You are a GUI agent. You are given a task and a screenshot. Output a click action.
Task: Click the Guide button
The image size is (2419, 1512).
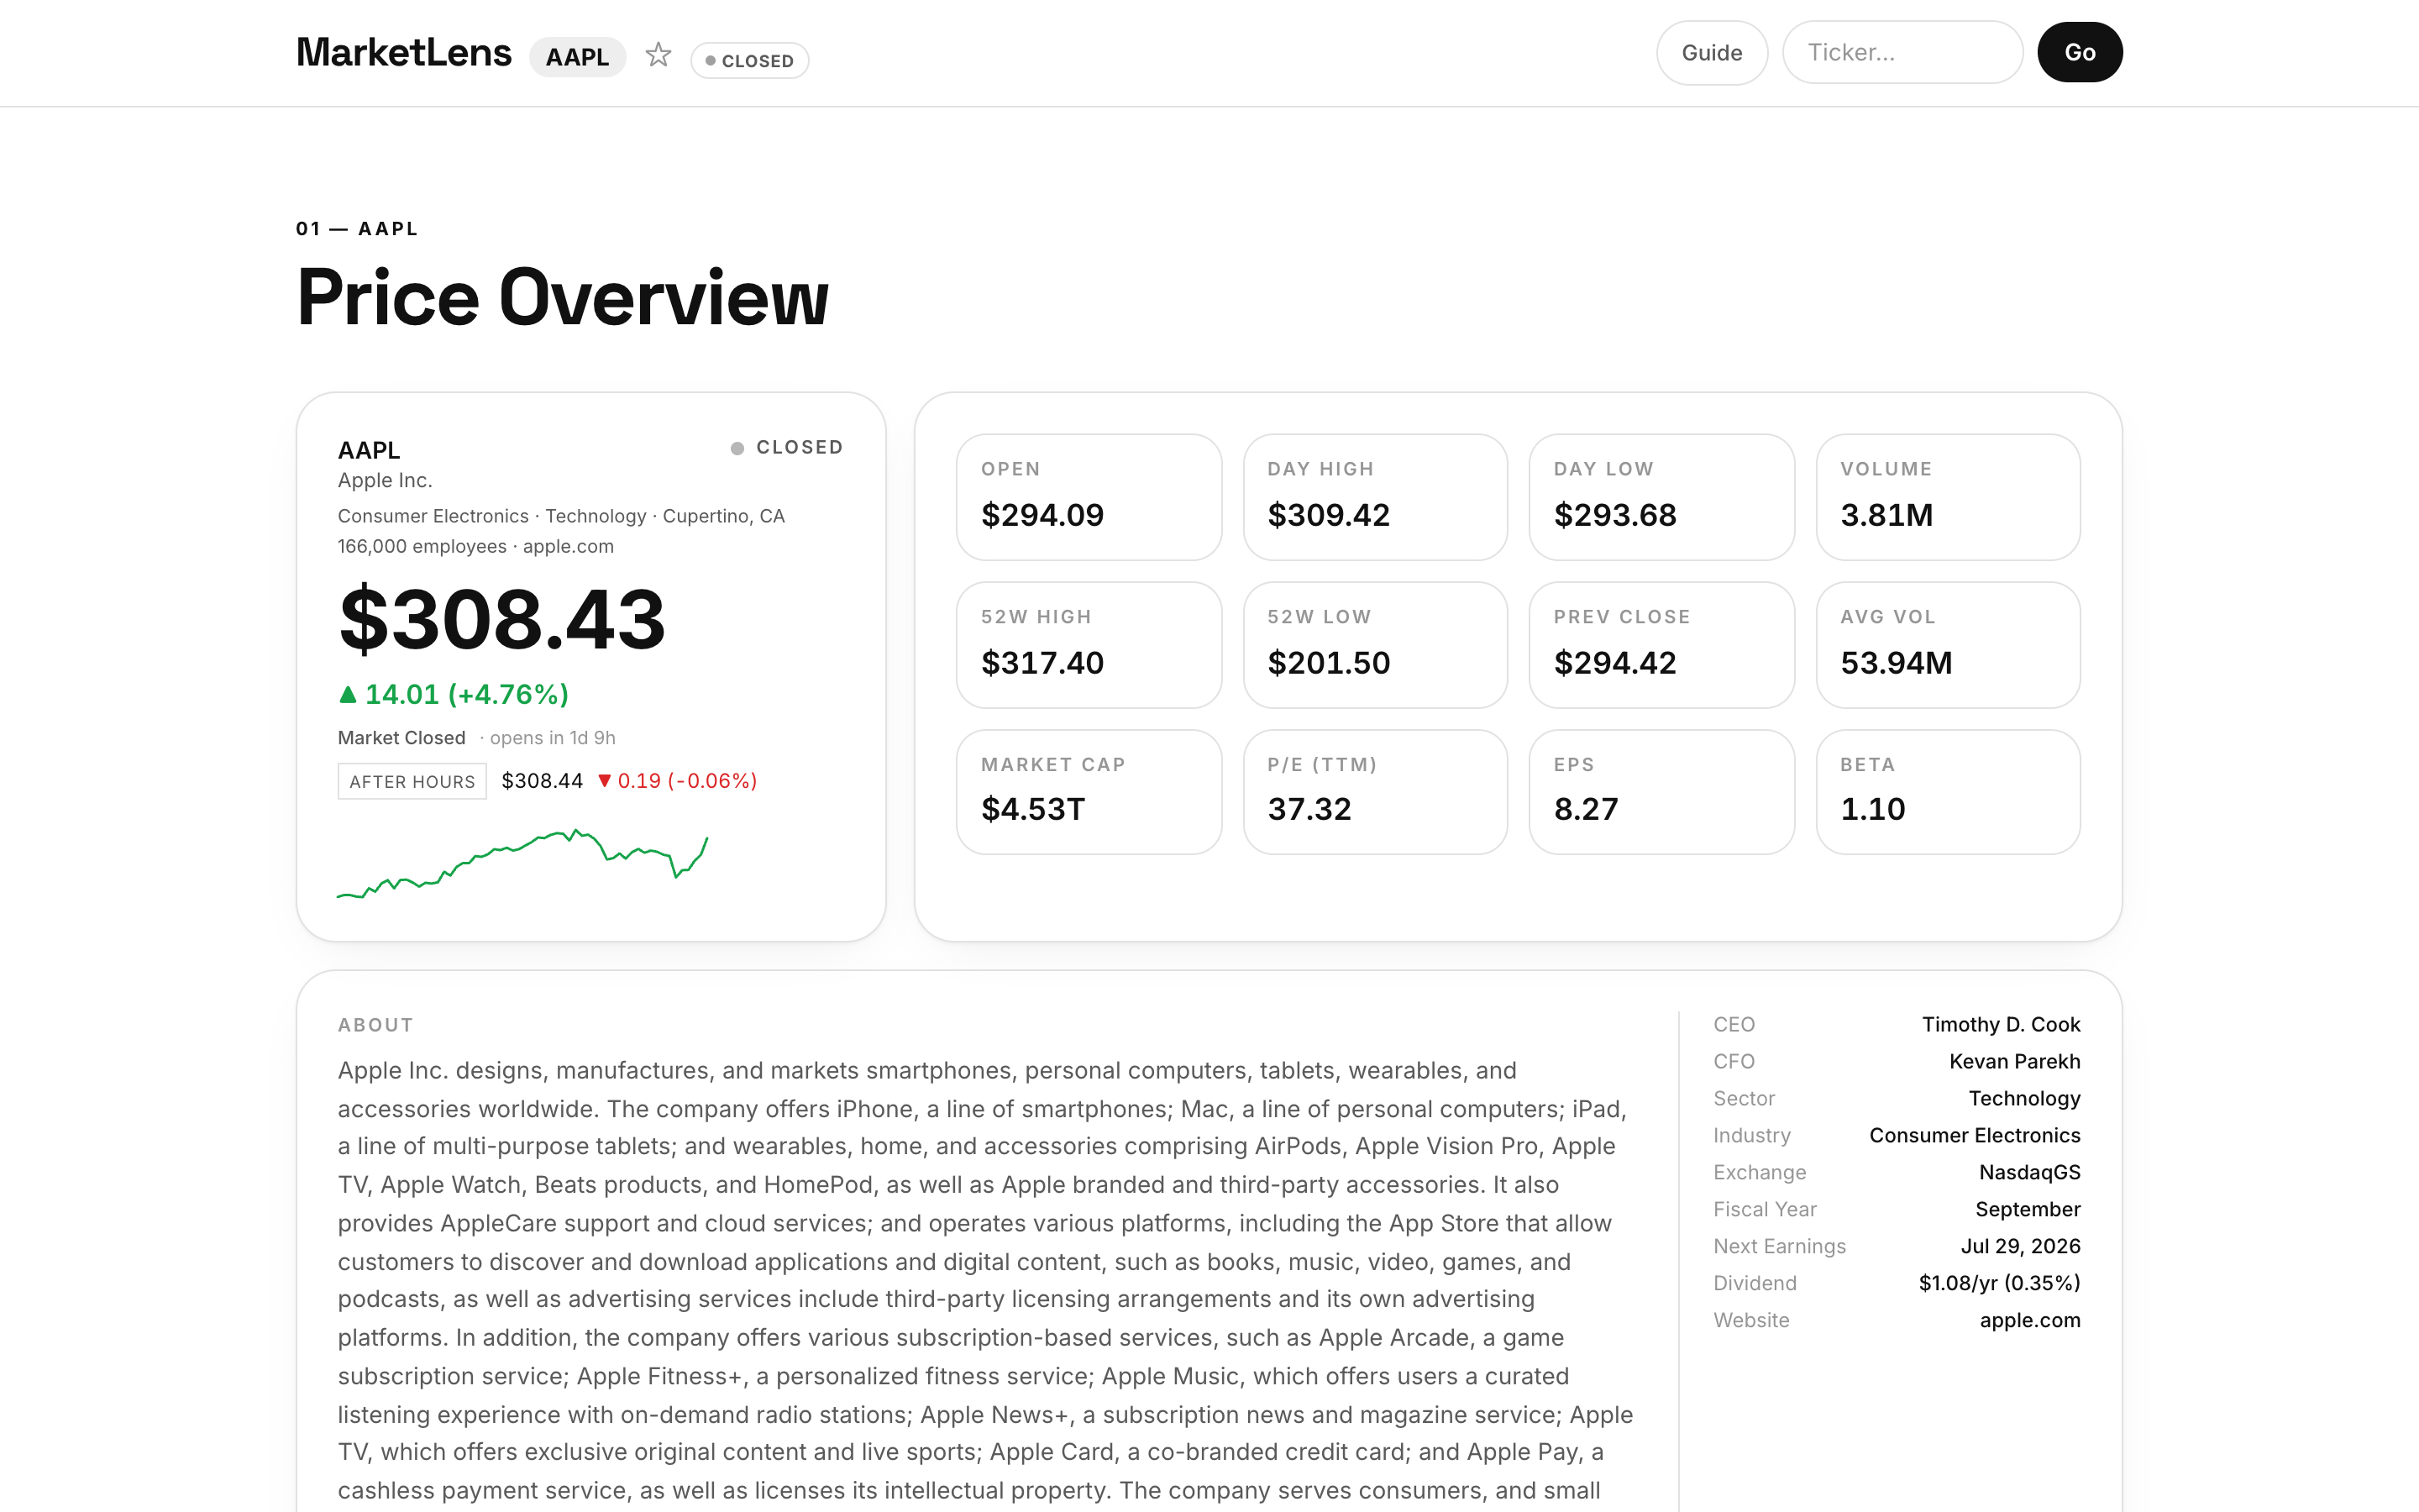(x=1711, y=53)
